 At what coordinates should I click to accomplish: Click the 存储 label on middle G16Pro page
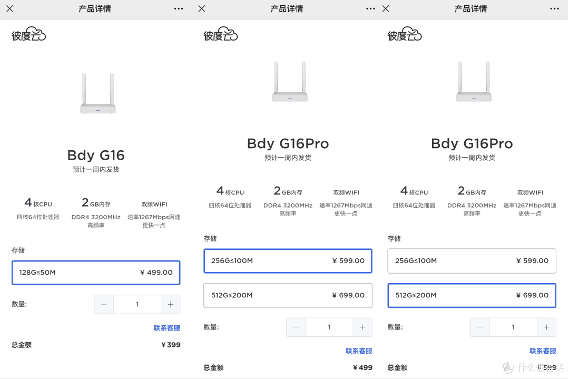[210, 238]
